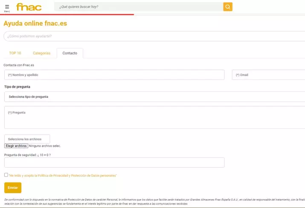
Task: Open the Política de Privacidad link
Action: click(x=63, y=176)
